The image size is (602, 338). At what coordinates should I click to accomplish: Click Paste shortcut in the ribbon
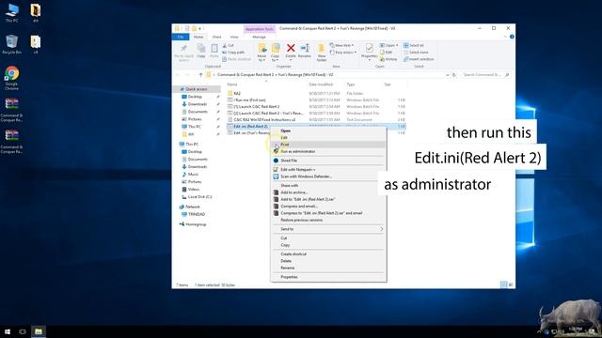(x=236, y=59)
